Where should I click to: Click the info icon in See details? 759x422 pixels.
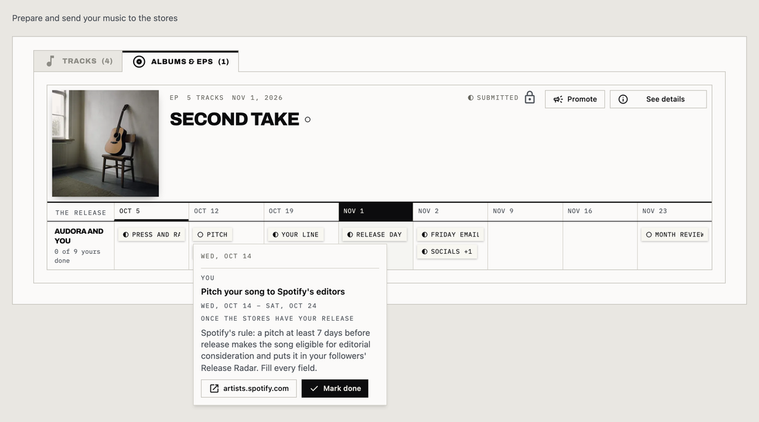click(x=623, y=99)
